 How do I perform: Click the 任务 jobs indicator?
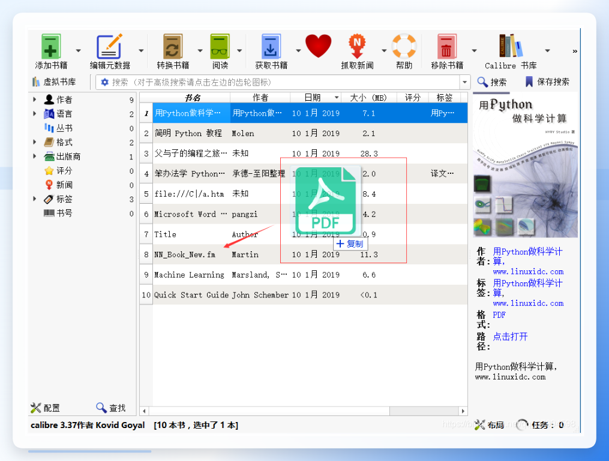click(x=541, y=425)
